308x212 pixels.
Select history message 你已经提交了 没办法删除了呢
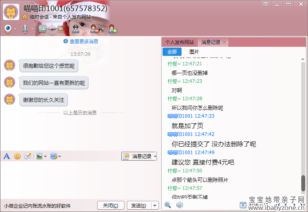[x=214, y=144]
